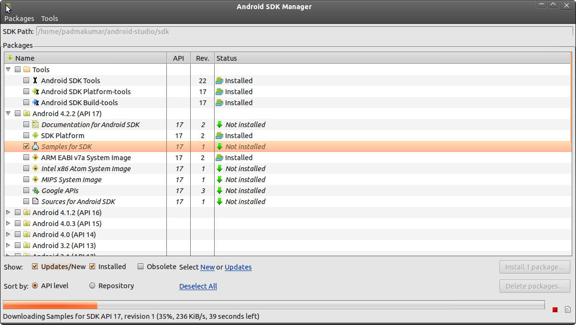Uncheck the Samples for SDK checkbox
The image size is (576, 325).
click(26, 147)
